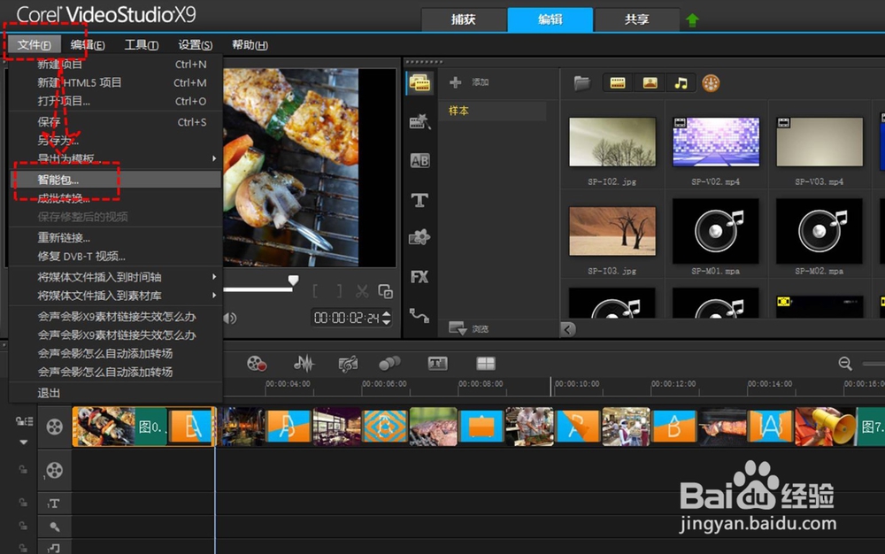Open the Graphics panel icon
The height and width of the screenshot is (554, 885).
click(x=419, y=237)
